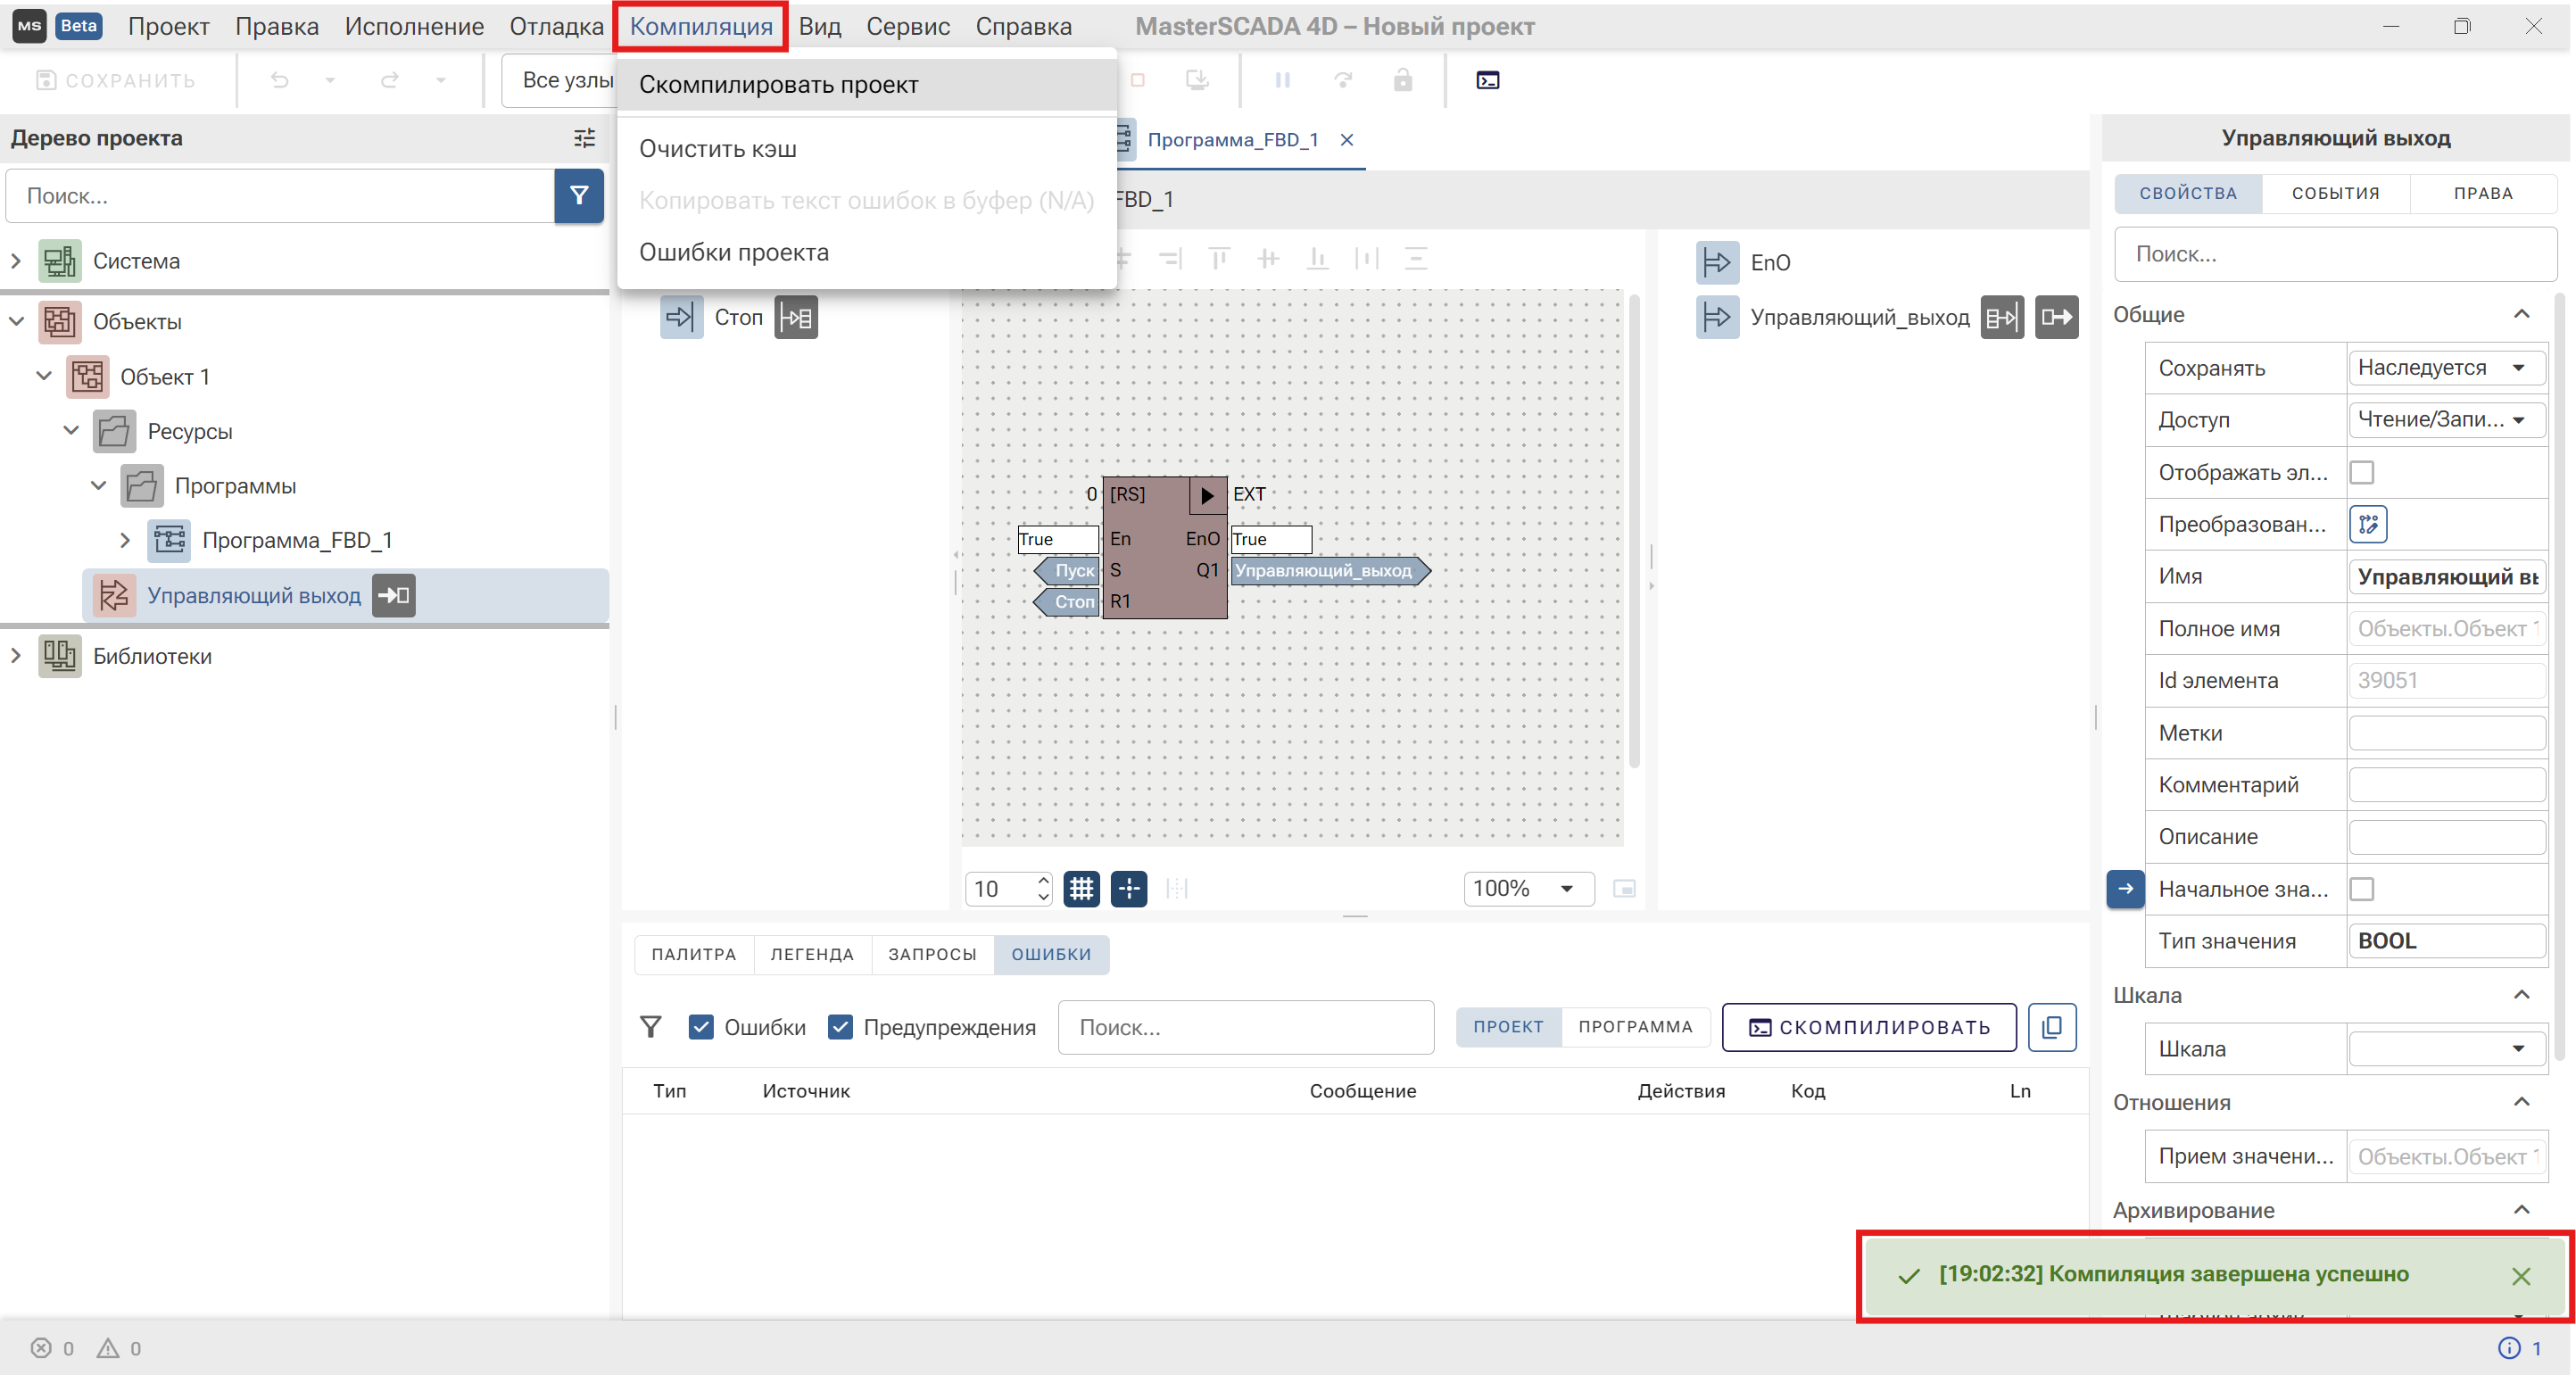Choose Очистить кэш menu entry

click(x=866, y=149)
